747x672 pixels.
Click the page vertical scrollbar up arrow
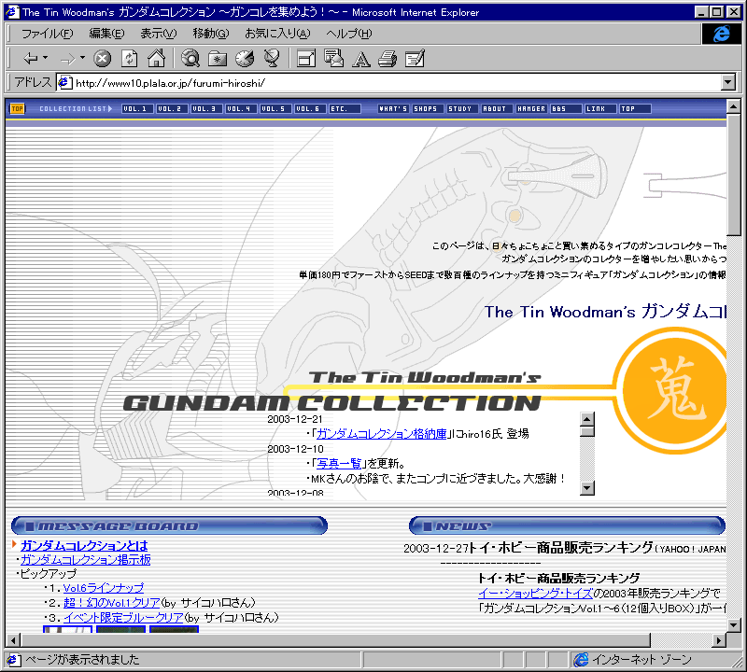[x=734, y=105]
